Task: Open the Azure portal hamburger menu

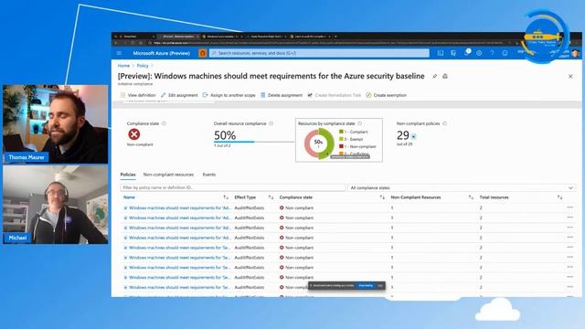Action: pos(119,53)
